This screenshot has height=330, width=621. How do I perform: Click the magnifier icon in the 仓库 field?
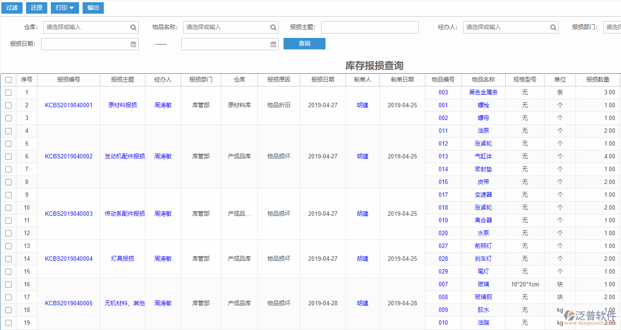[x=133, y=27]
